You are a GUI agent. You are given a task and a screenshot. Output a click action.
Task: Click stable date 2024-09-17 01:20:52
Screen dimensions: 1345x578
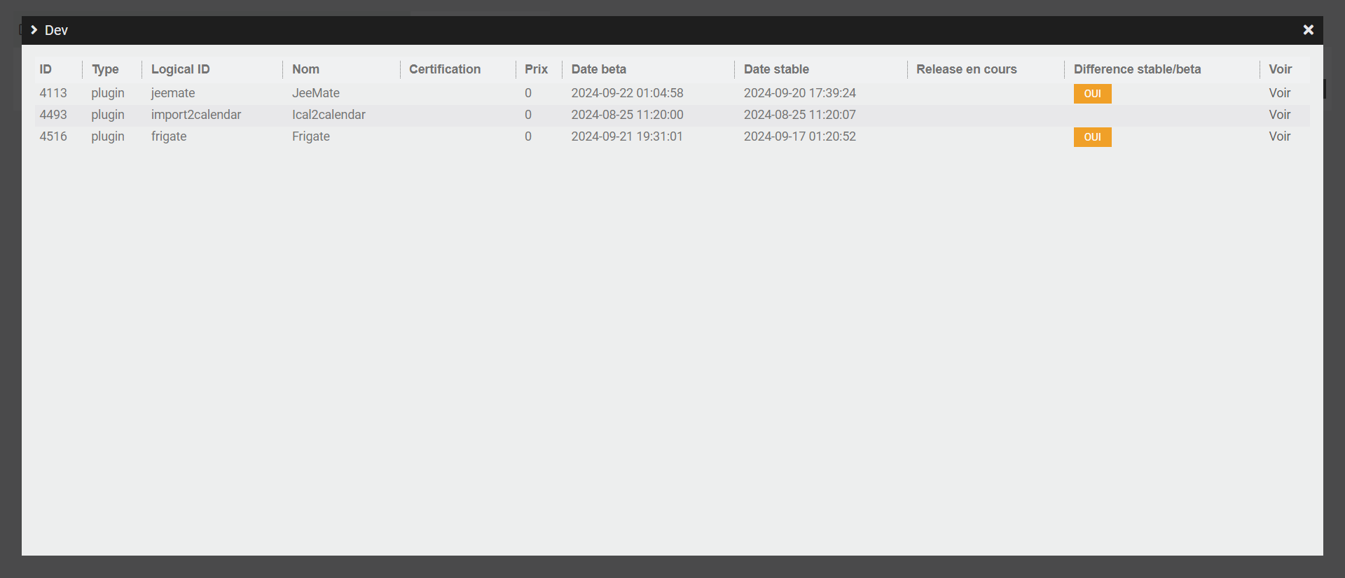coord(800,136)
